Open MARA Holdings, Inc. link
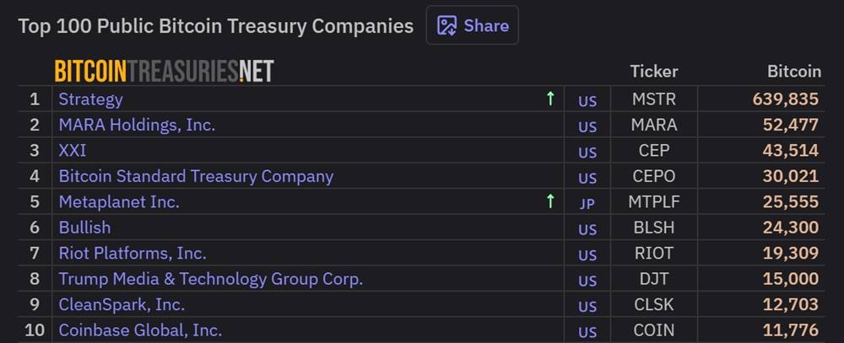The image size is (844, 343). point(137,125)
